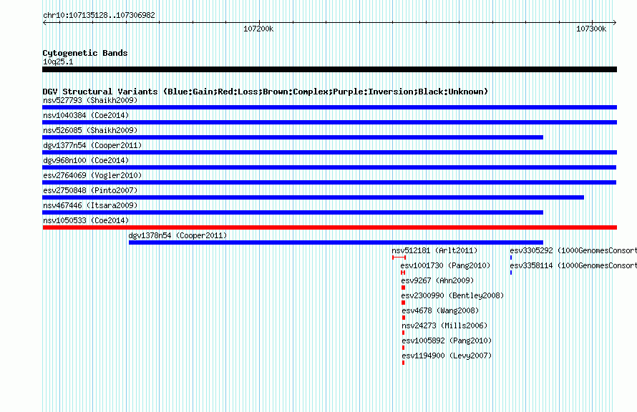Click the esv3305292 blue gain marker

tap(511, 257)
